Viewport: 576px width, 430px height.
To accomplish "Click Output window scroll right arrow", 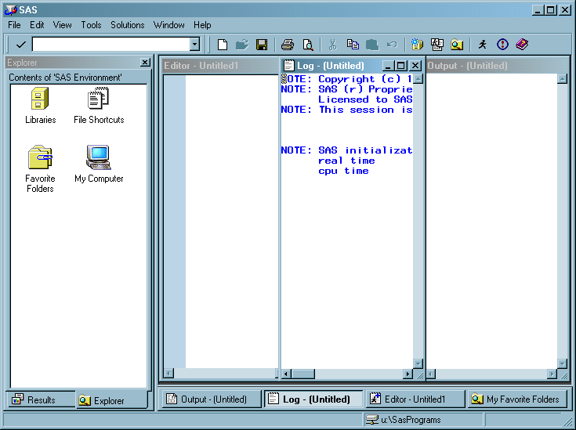I will [x=552, y=374].
